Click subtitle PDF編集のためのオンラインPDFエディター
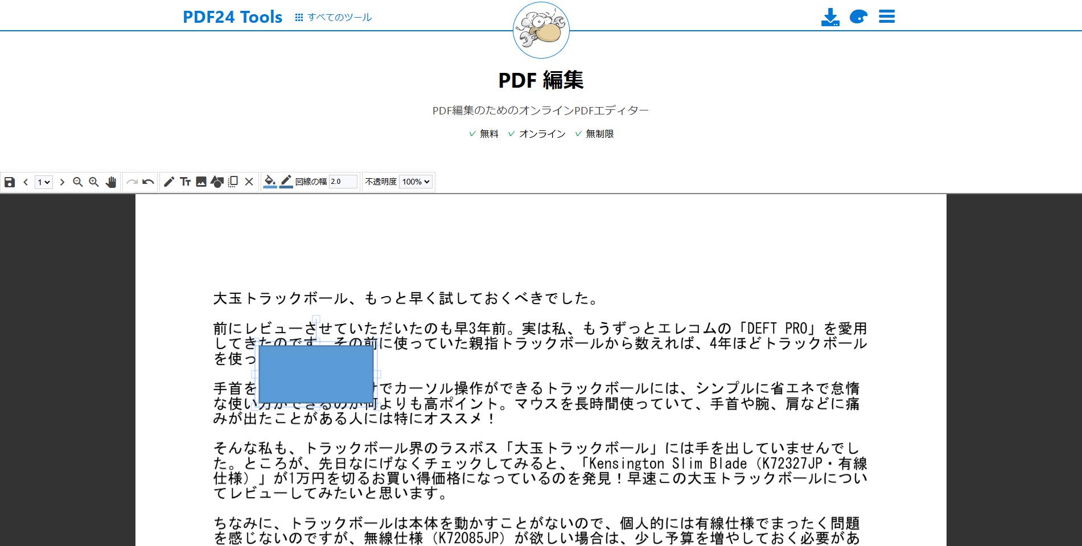The height and width of the screenshot is (546, 1082). (541, 110)
